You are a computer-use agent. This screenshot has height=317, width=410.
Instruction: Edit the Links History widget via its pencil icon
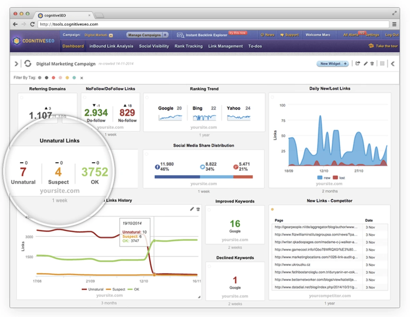[192, 209]
